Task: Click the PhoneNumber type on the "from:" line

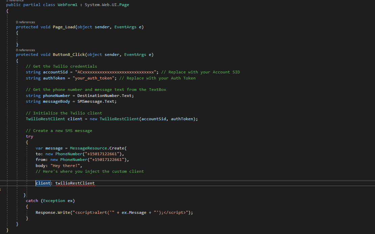Action: pos(74,160)
